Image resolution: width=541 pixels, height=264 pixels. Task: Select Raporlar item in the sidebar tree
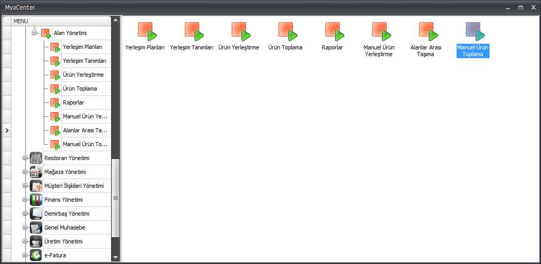pyautogui.click(x=73, y=102)
